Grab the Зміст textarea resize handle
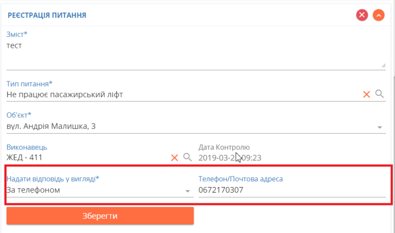 [383, 65]
